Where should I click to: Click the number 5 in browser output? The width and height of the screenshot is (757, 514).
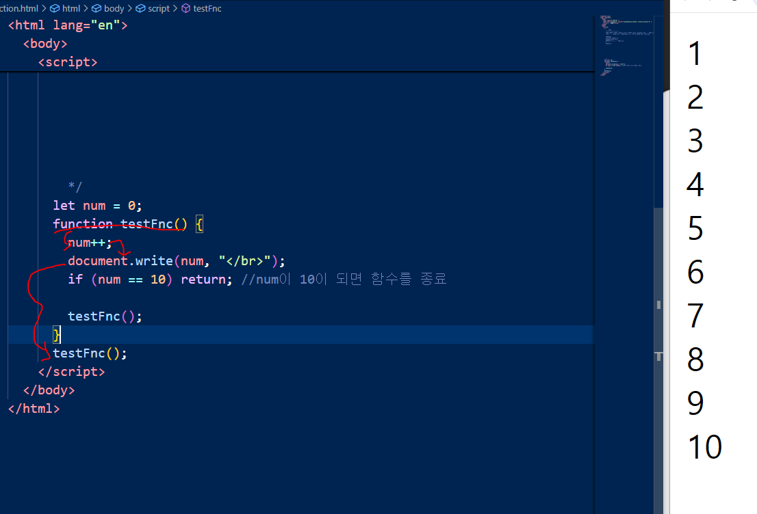[695, 228]
